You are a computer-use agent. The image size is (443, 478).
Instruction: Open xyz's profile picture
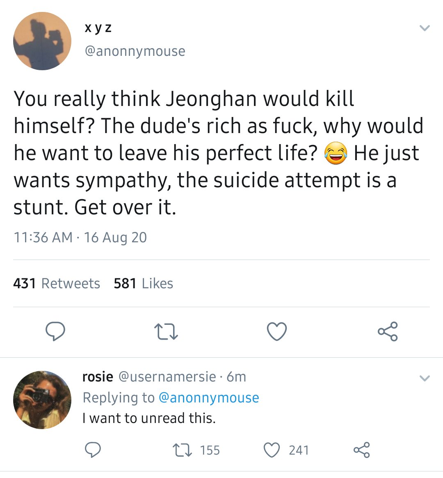(42, 41)
